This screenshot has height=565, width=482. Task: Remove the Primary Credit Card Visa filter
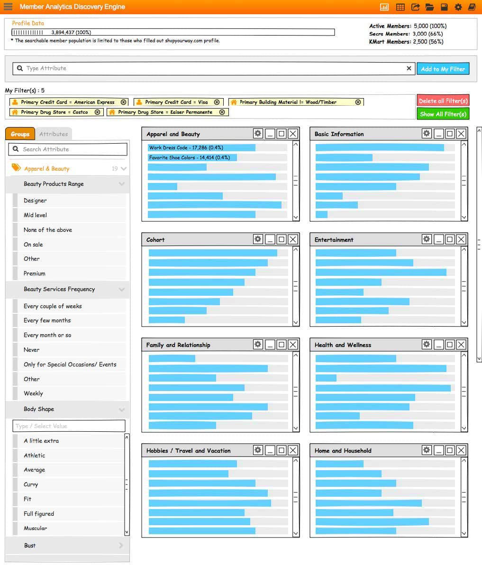[x=217, y=102]
